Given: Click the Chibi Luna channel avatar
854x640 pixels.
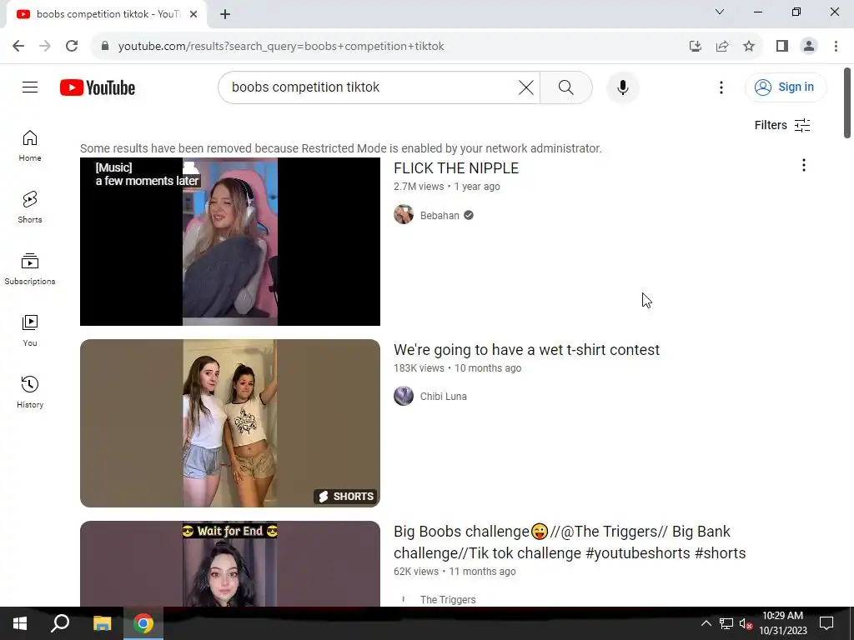Looking at the screenshot, I should click(x=404, y=396).
